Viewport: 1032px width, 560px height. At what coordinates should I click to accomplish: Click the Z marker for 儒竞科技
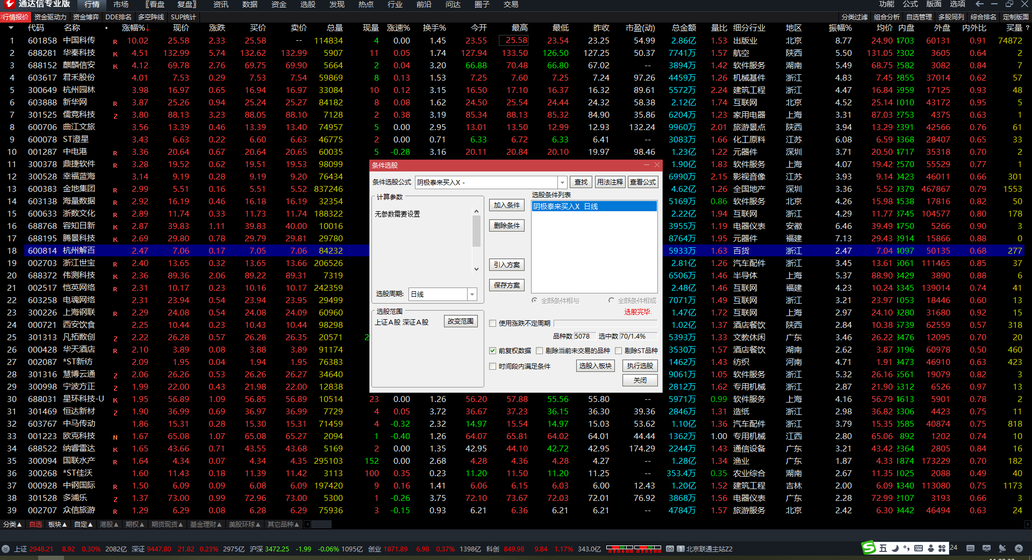coord(115,116)
